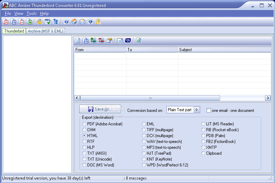
Task: Click the blue message card icon
Action: pos(120,40)
